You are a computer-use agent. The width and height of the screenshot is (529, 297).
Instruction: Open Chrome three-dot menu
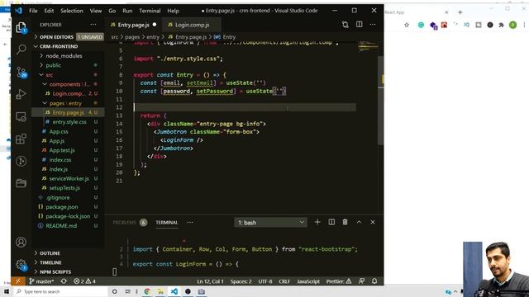(x=524, y=25)
